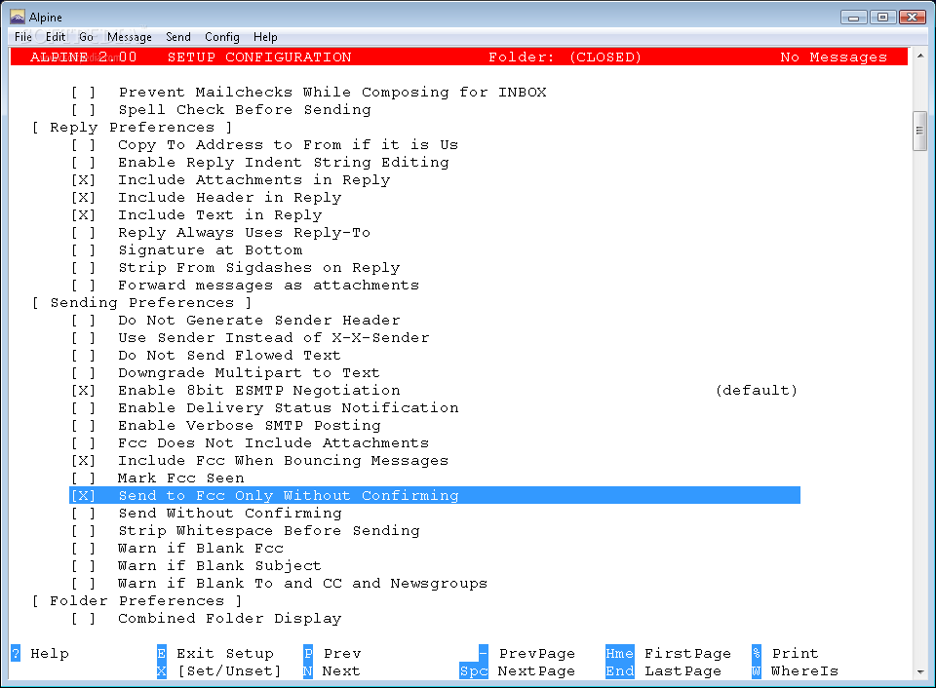The height and width of the screenshot is (688, 936).
Task: Uncheck Send to Fcc Only Without Confirming
Action: pyautogui.click(x=83, y=496)
